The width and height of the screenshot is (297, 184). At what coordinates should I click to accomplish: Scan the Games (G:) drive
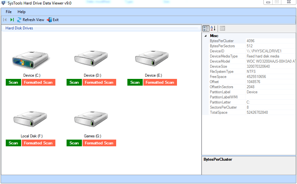tap(74, 143)
